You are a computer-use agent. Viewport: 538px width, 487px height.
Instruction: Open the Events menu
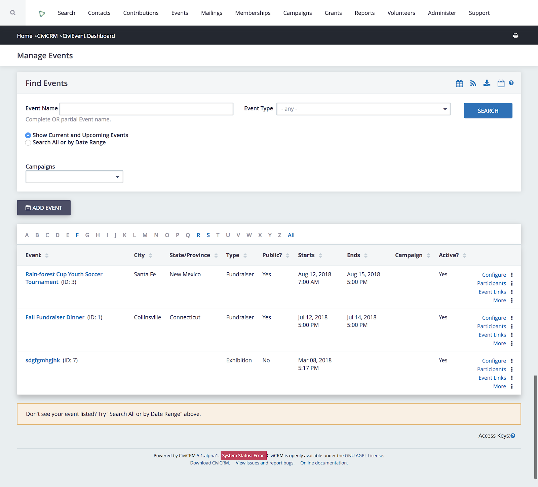click(x=180, y=13)
